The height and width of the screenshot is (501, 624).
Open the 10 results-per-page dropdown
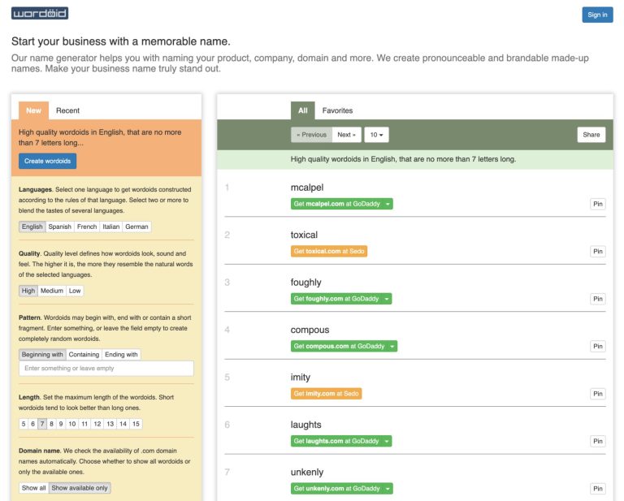376,135
